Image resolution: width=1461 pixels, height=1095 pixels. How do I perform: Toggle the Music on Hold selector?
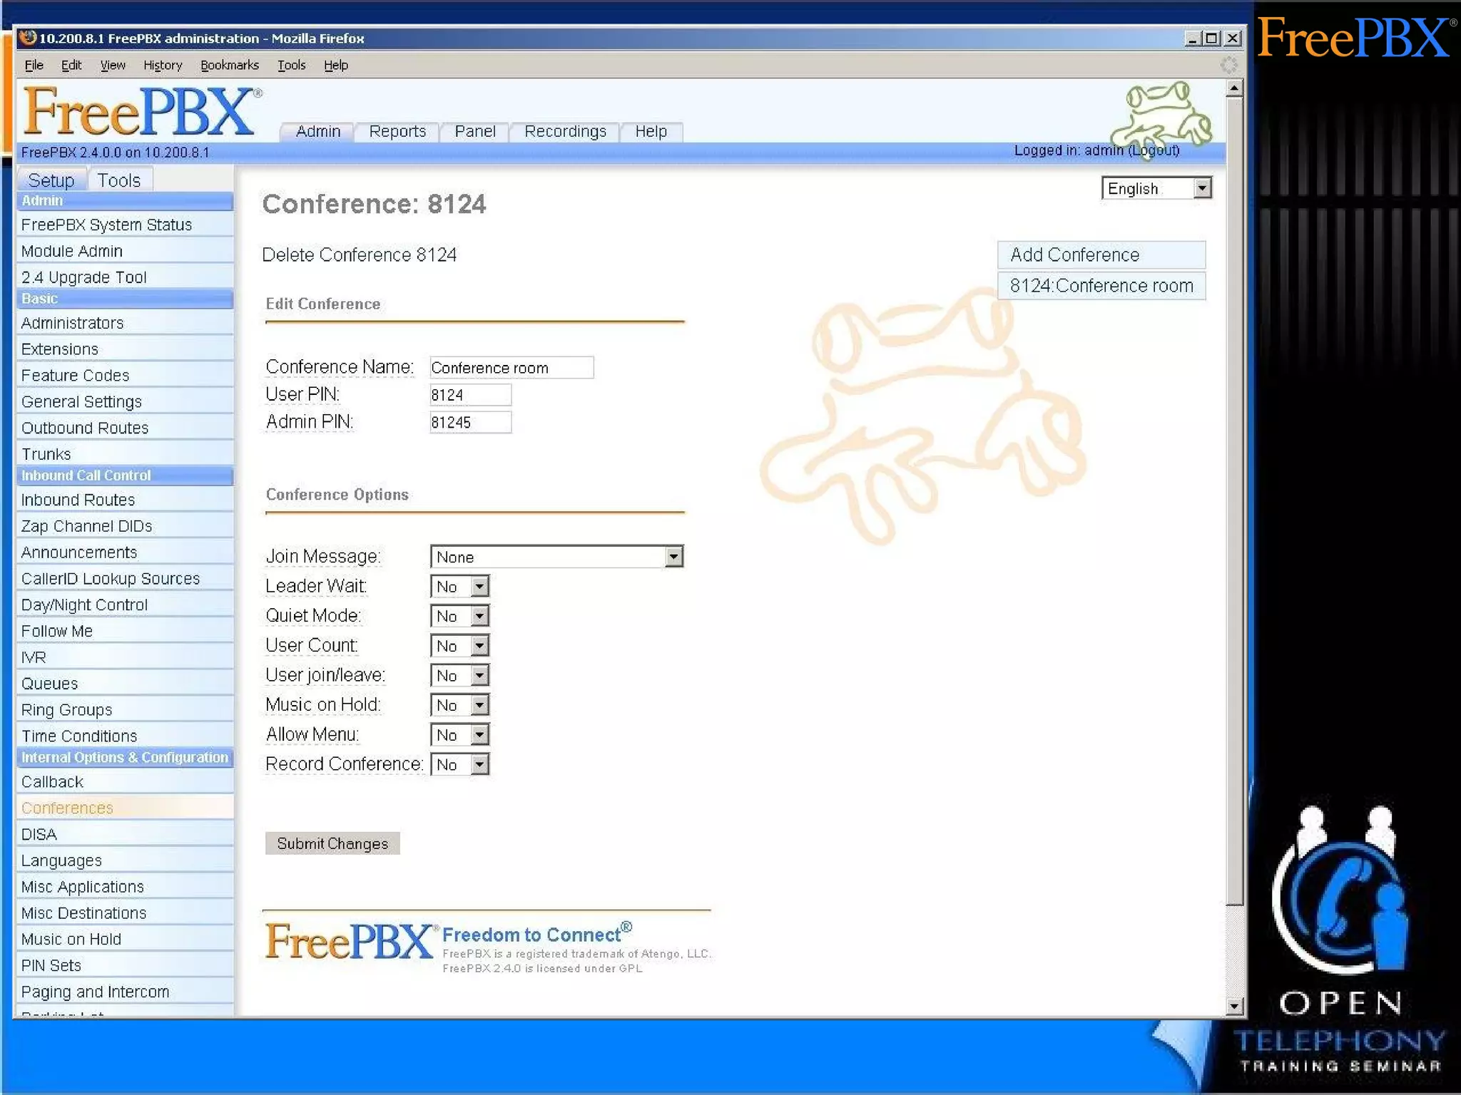click(x=460, y=706)
